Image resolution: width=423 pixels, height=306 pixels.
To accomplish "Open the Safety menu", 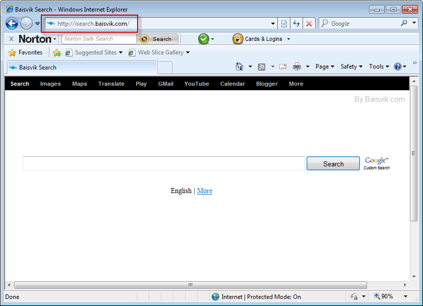I will tap(351, 67).
